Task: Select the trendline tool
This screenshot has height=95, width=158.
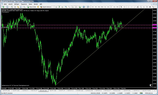Action: click(x=135, y=7)
